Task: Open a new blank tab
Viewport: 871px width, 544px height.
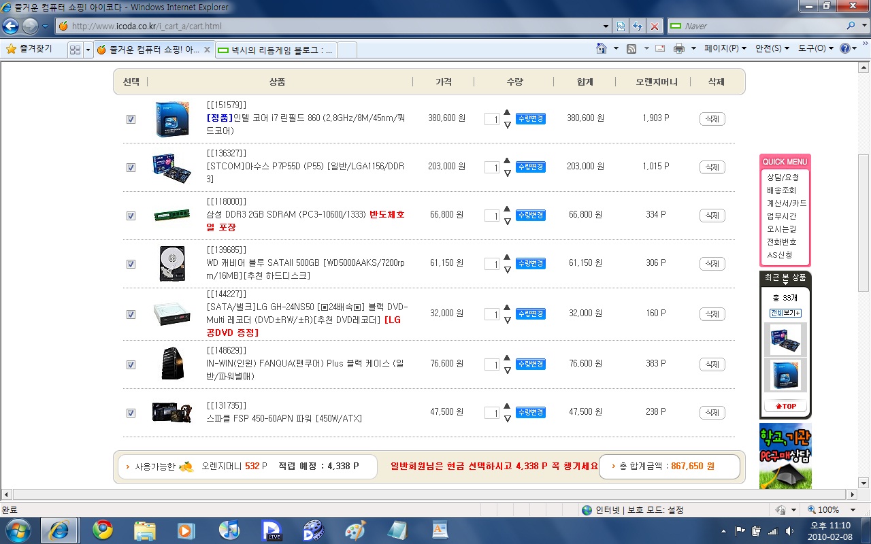Action: [x=347, y=50]
